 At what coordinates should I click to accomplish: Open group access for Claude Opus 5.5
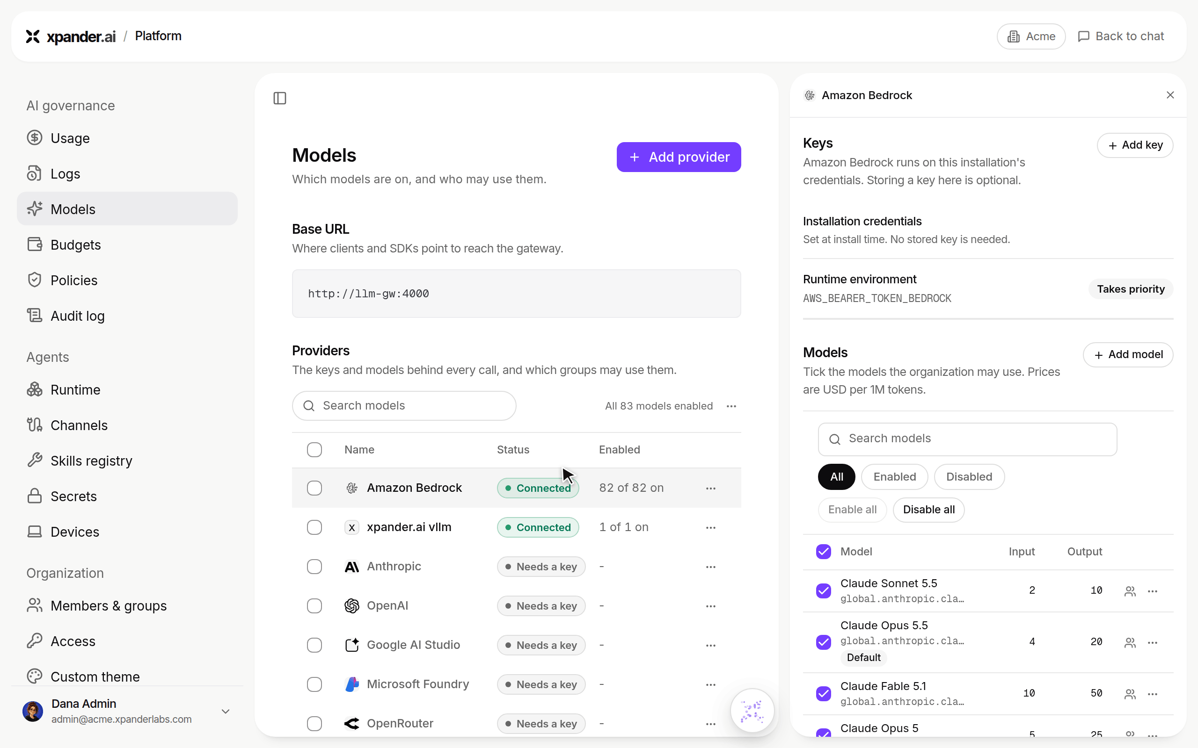point(1130,642)
